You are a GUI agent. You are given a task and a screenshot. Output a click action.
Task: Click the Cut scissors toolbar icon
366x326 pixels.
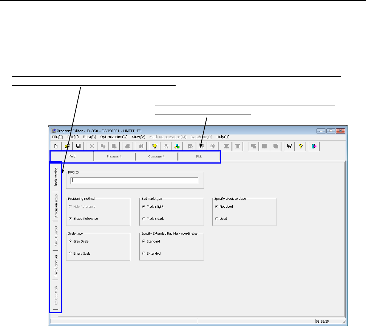[x=92, y=146]
